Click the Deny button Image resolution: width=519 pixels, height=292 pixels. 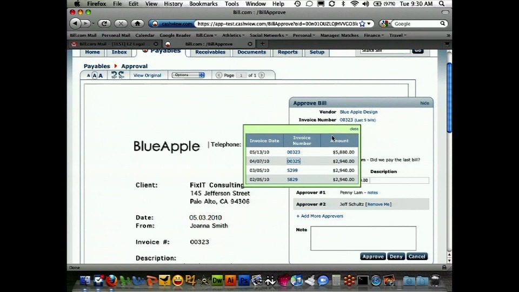pos(396,256)
